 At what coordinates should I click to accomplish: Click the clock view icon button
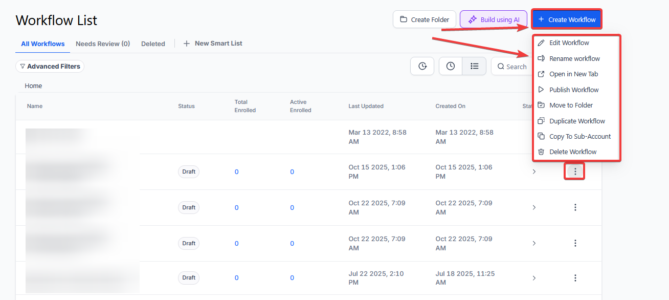tap(451, 66)
